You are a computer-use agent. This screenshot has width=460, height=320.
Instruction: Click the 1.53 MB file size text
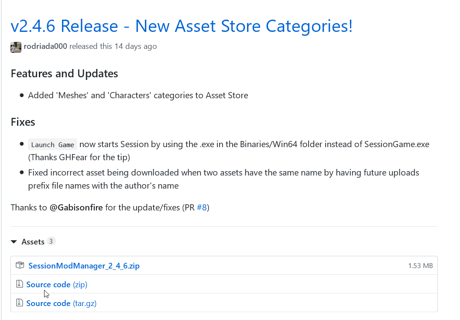420,265
